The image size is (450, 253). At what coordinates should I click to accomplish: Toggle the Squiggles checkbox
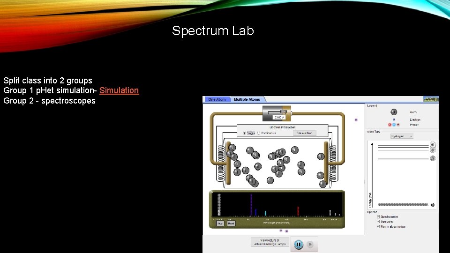pyautogui.click(x=378, y=222)
